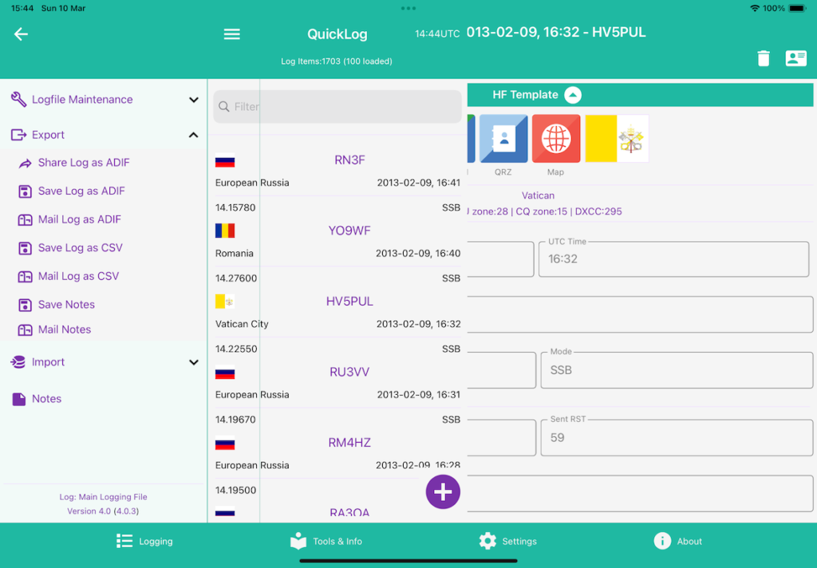This screenshot has width=817, height=568.
Task: Switch to the Logging tab
Action: [144, 542]
